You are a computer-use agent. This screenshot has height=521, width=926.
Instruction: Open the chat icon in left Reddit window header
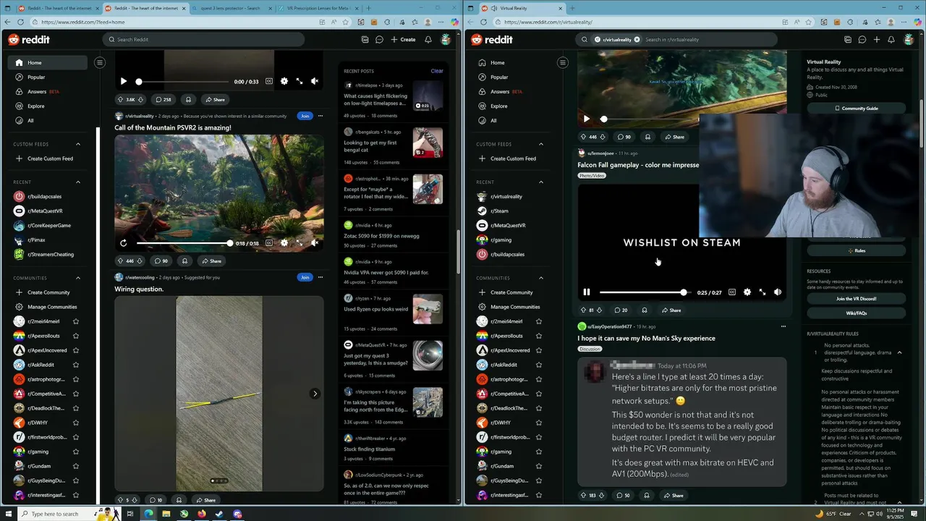tap(379, 40)
